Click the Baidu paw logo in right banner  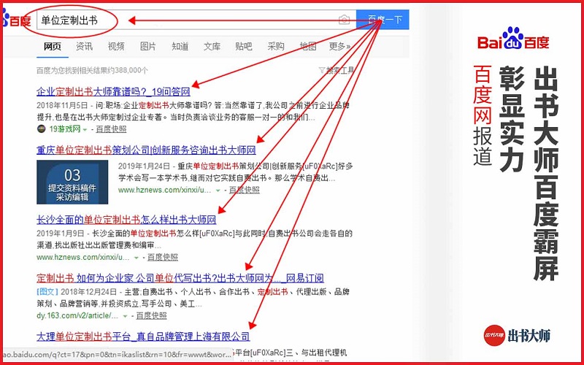[x=513, y=42]
